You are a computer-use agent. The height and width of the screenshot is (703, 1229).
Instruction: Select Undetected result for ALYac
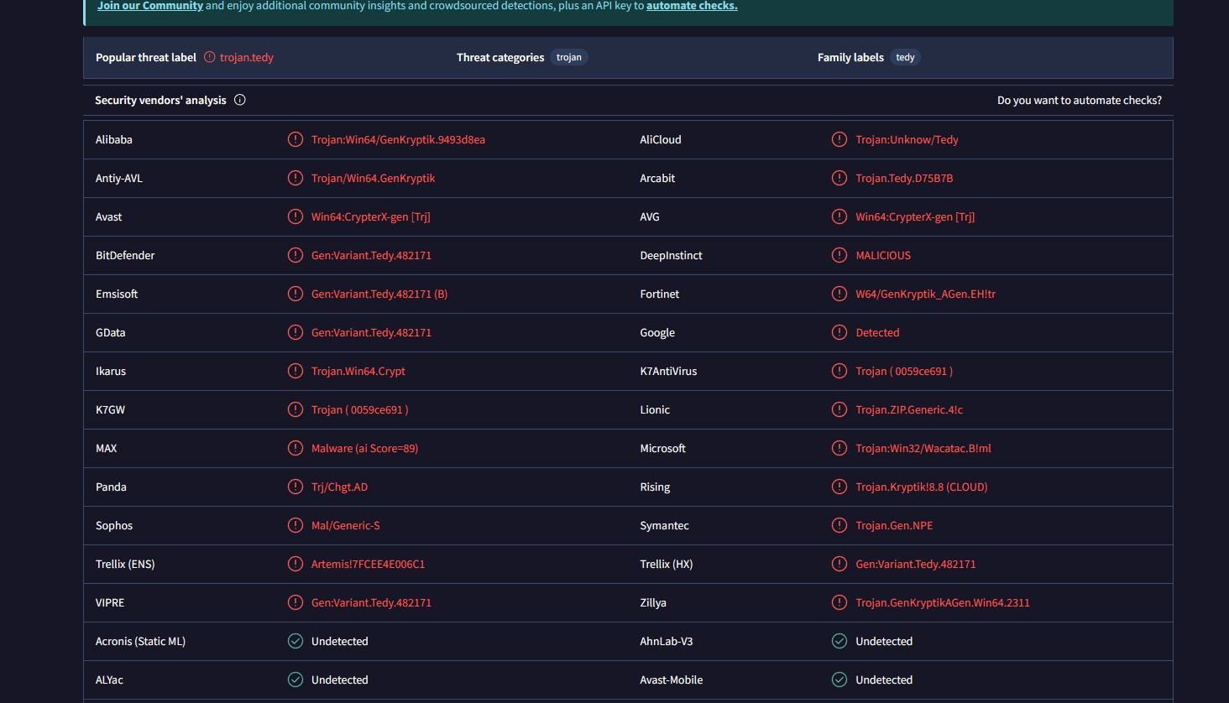(340, 680)
